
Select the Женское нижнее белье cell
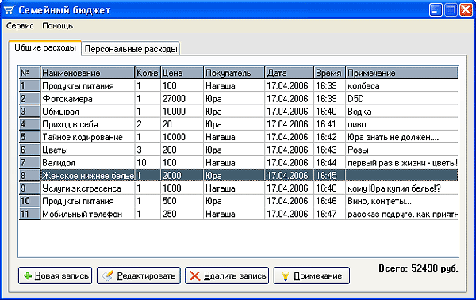tap(87, 175)
